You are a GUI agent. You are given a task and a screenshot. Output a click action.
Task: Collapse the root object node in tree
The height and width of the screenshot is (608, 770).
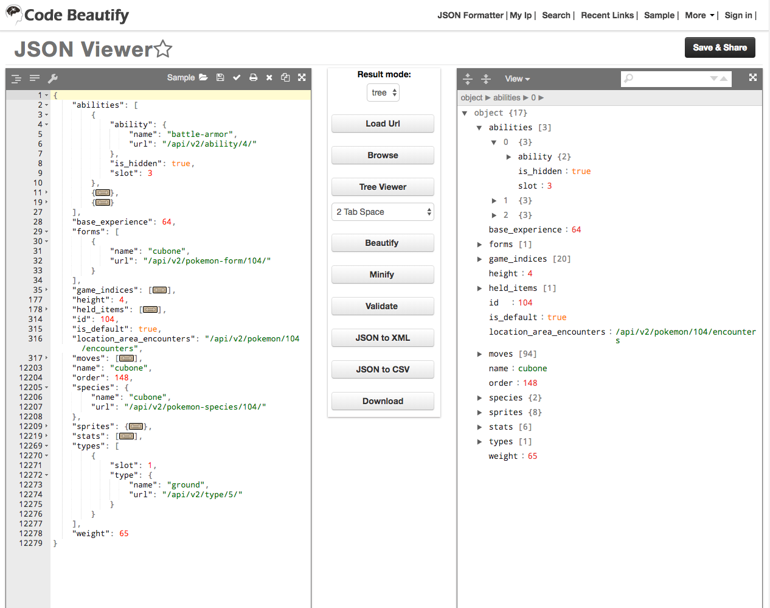pyautogui.click(x=465, y=113)
